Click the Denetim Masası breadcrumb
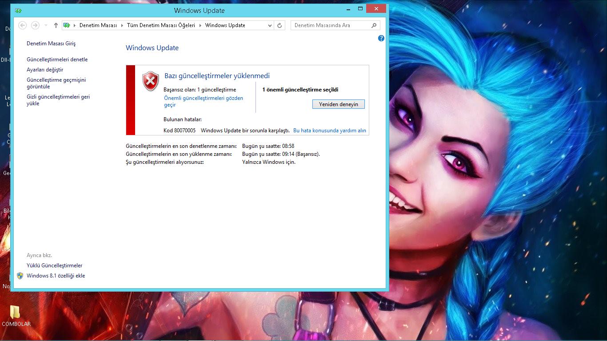This screenshot has width=607, height=341. pyautogui.click(x=98, y=25)
